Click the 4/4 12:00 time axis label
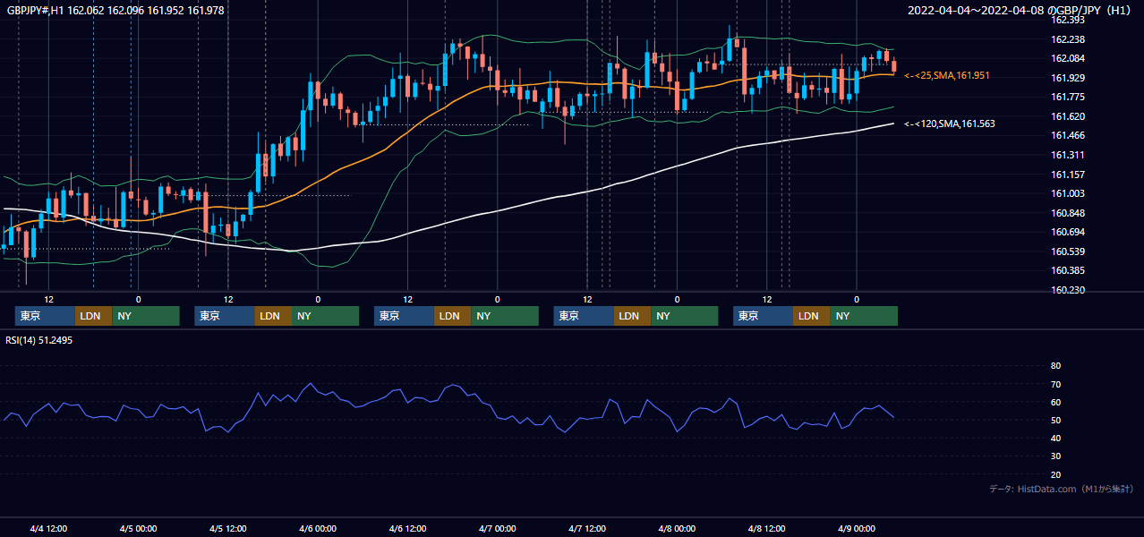1144x537 pixels. [x=48, y=528]
